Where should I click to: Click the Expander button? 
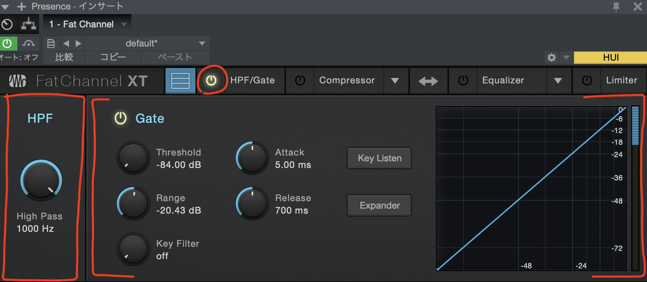click(379, 205)
